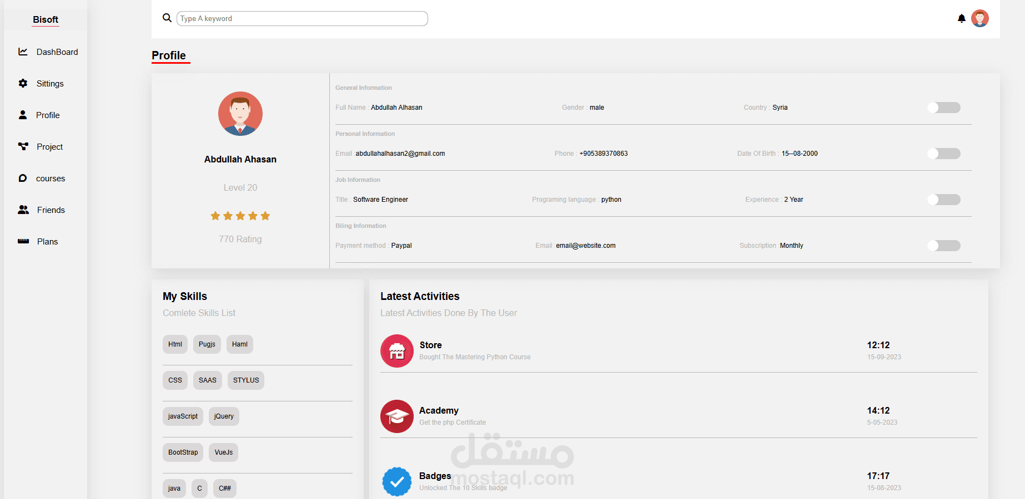Select the VueJs skill tag
Image resolution: width=1025 pixels, height=499 pixels.
point(224,452)
